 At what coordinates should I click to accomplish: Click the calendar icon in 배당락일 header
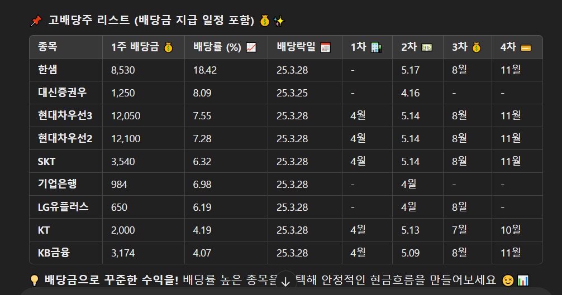click(x=326, y=47)
